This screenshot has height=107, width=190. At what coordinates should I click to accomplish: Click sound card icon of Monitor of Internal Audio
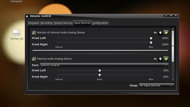(x=34, y=32)
